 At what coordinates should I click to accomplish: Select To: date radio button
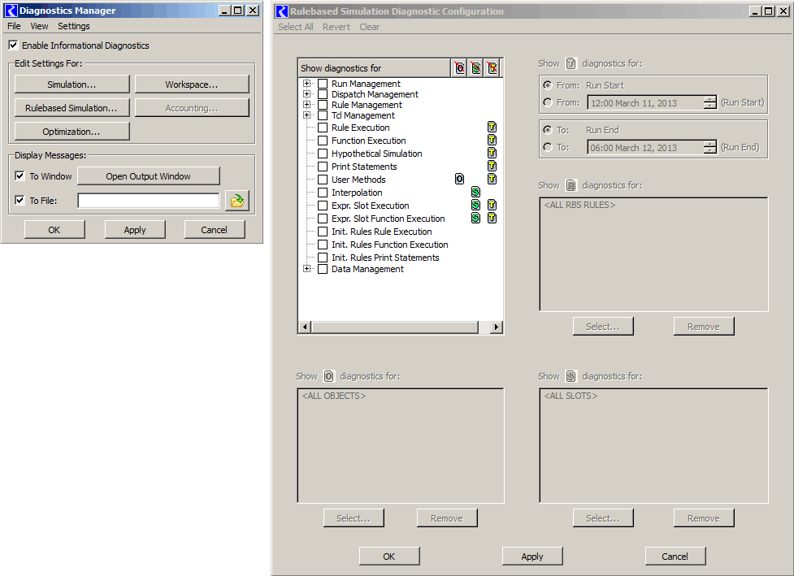tap(548, 147)
